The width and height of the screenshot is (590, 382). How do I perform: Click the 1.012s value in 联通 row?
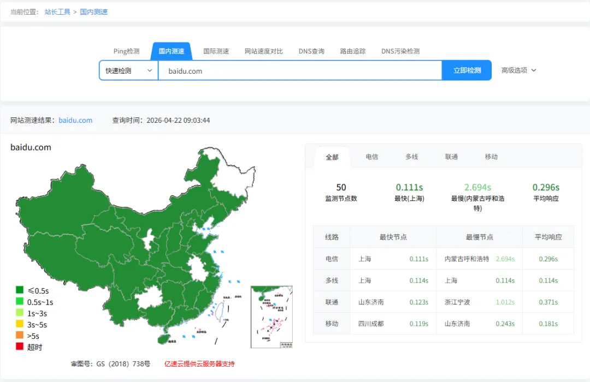pyautogui.click(x=505, y=302)
